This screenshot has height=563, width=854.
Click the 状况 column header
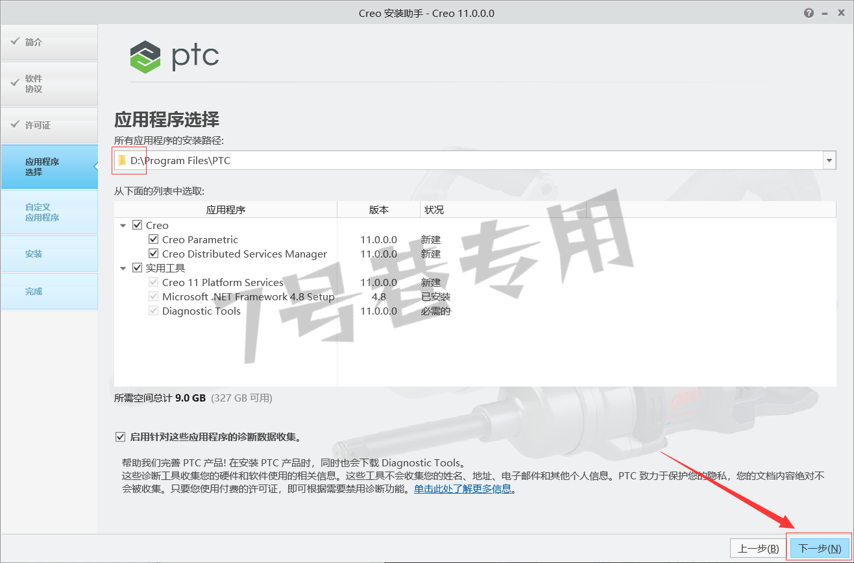pos(503,210)
